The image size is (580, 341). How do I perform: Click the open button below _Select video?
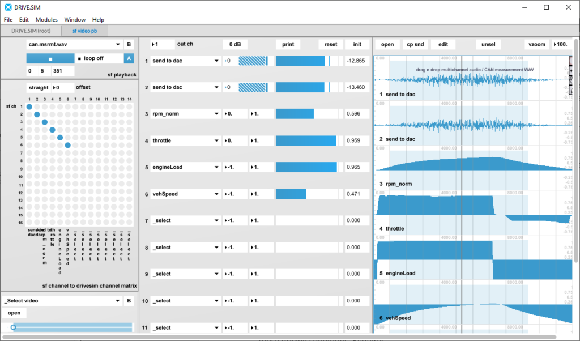(x=14, y=312)
